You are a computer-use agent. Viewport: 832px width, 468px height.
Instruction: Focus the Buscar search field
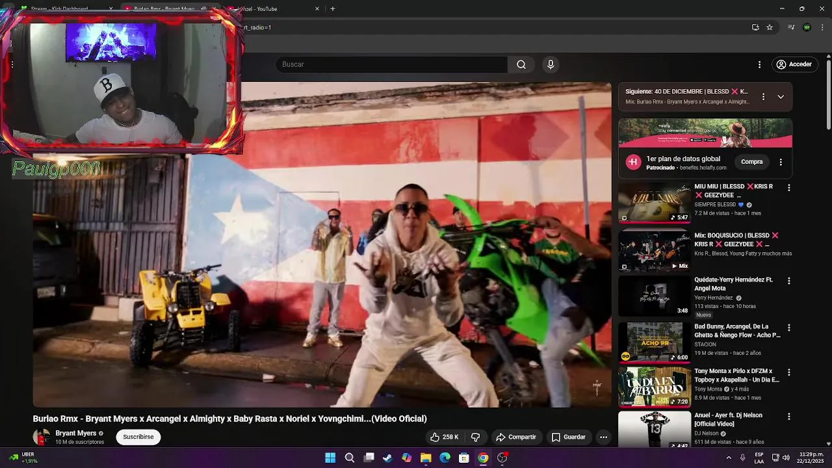[x=391, y=64]
